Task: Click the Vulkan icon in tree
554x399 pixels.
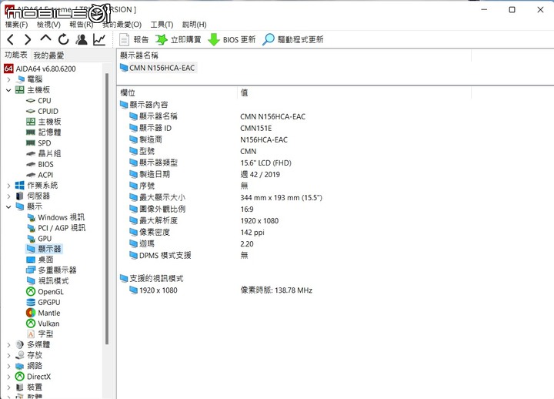Action: tap(31, 324)
